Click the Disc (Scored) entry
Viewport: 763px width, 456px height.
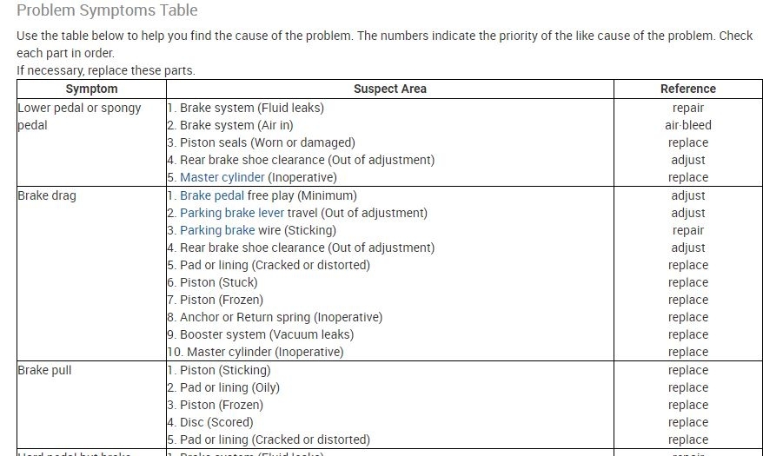(x=216, y=422)
